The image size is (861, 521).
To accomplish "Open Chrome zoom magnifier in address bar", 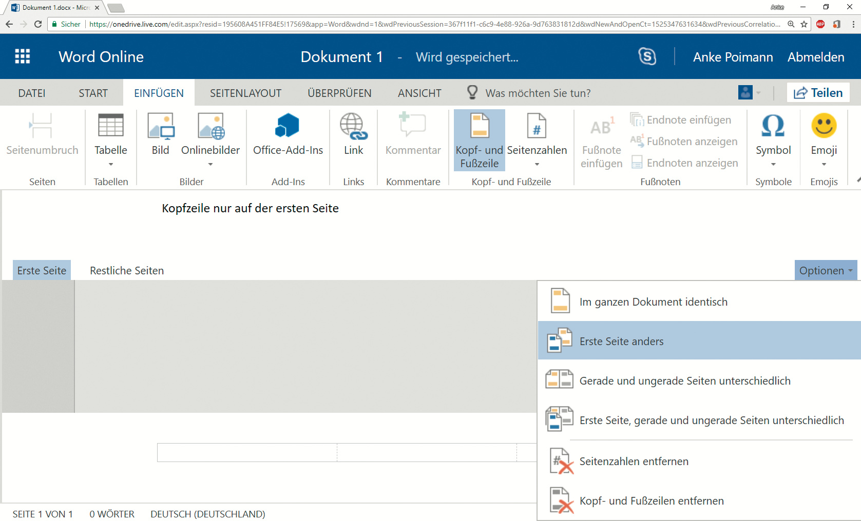I will coord(791,24).
